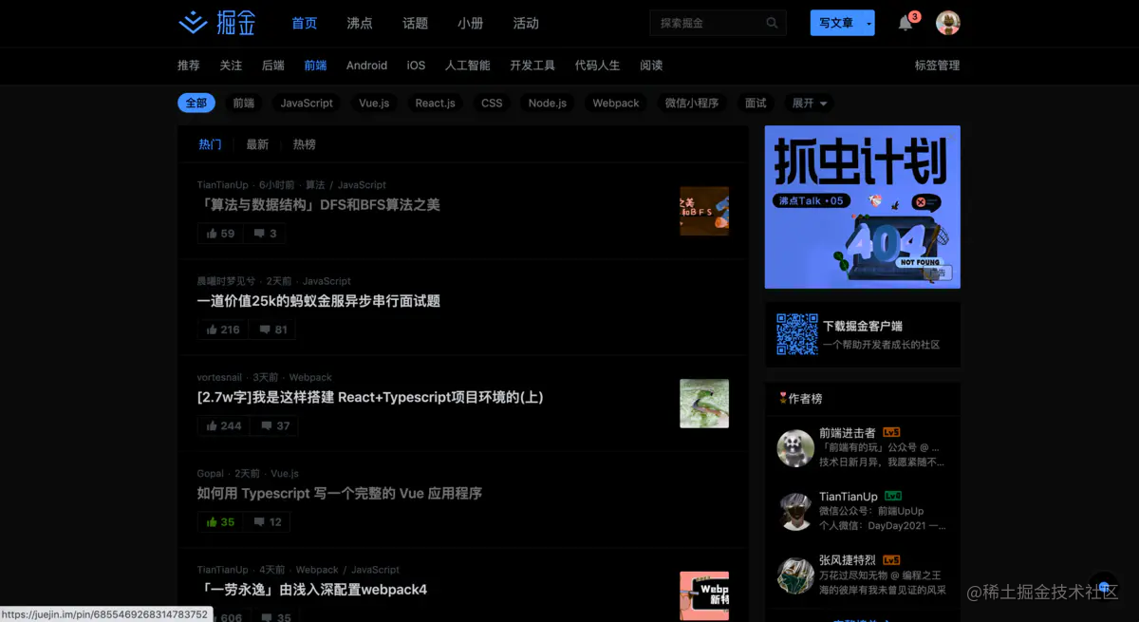The image size is (1139, 622).
Task: Click the 抓虫计划 banner ad
Action: point(862,207)
